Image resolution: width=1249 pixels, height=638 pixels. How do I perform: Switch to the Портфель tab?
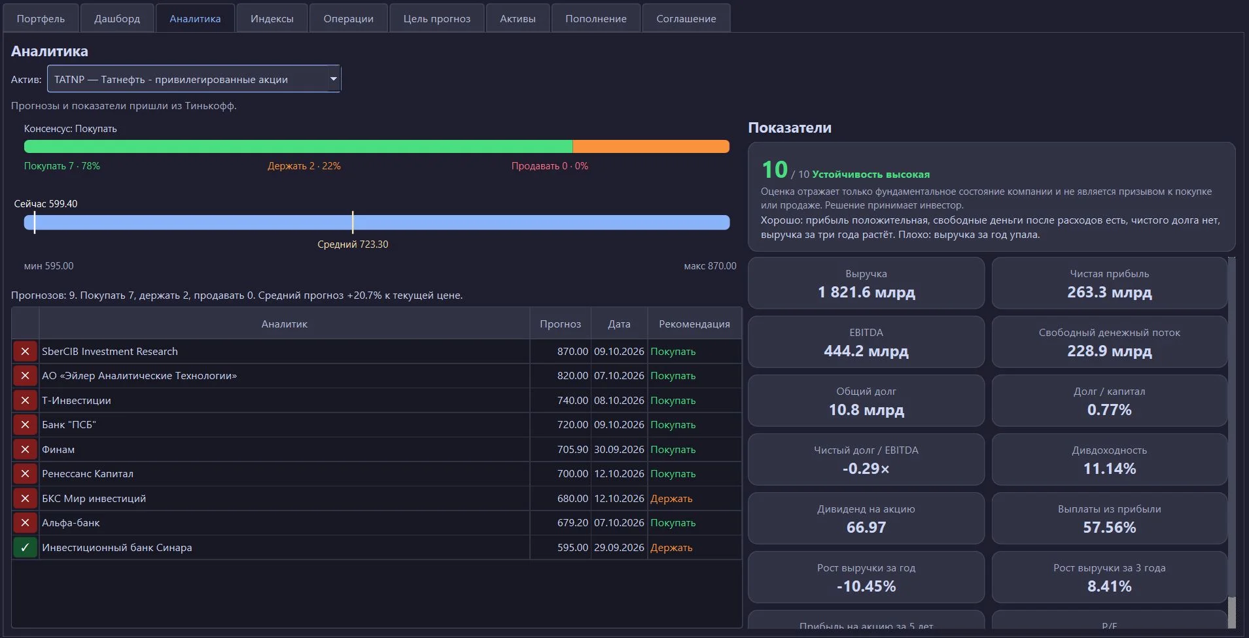point(41,18)
